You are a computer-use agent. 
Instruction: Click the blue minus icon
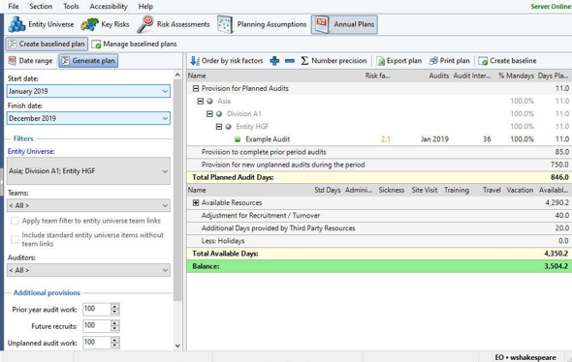290,61
